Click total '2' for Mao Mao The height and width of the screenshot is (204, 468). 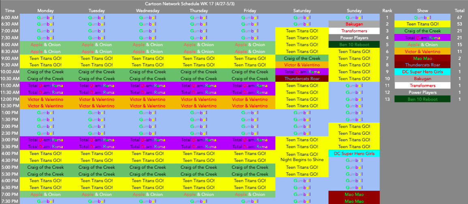459,58
